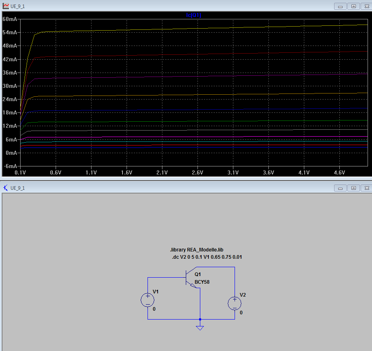The height and width of the screenshot is (351, 372).
Task: Click the 60mA y-axis label
Action: point(10,19)
